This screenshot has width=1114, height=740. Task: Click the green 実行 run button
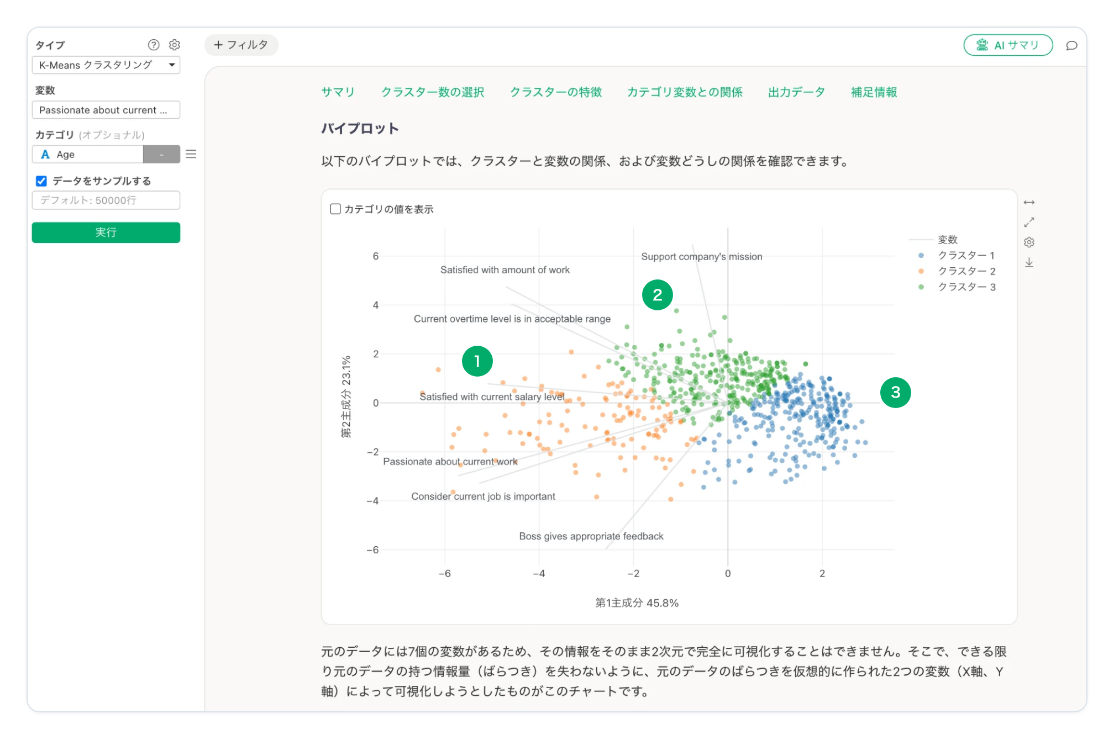(106, 232)
